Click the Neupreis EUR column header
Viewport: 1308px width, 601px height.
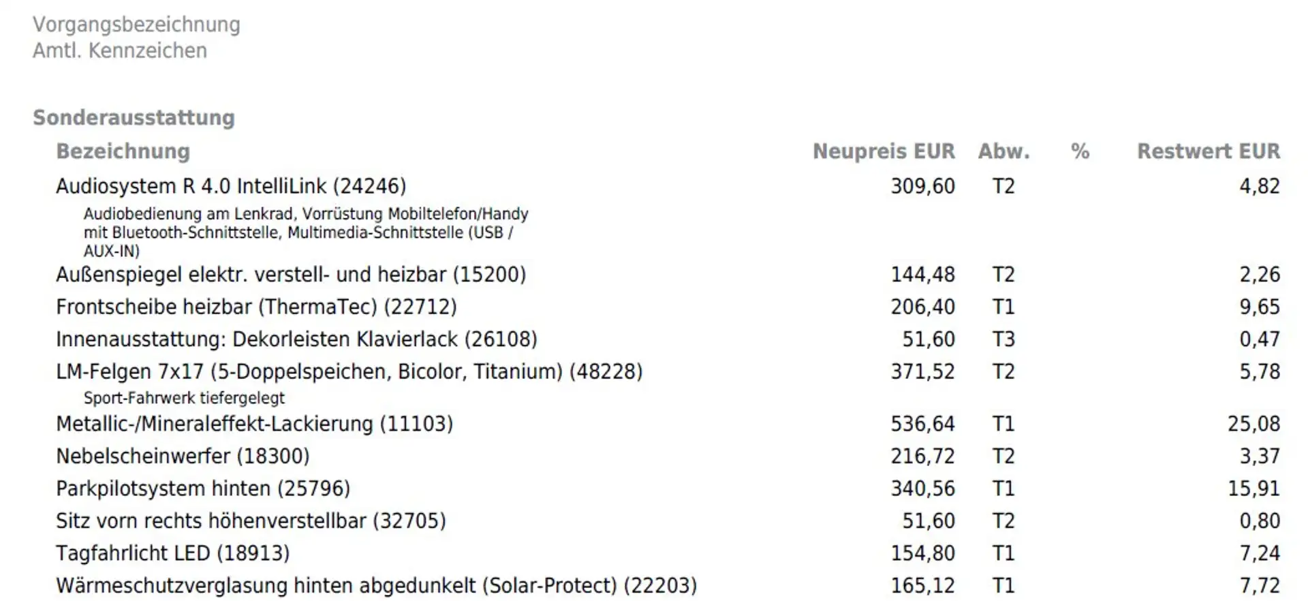pyautogui.click(x=884, y=151)
